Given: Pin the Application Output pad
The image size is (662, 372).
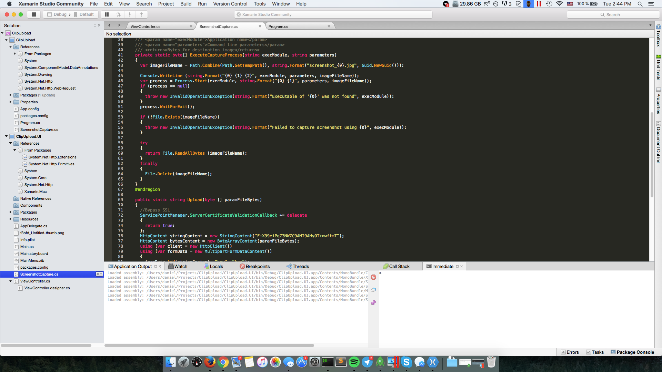Looking at the screenshot, I should pos(373,302).
